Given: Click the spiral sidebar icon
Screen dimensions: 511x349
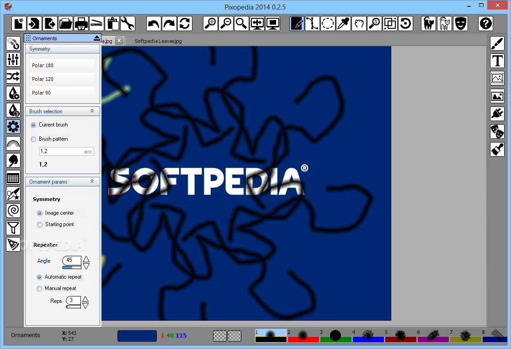Looking at the screenshot, I should (x=13, y=210).
